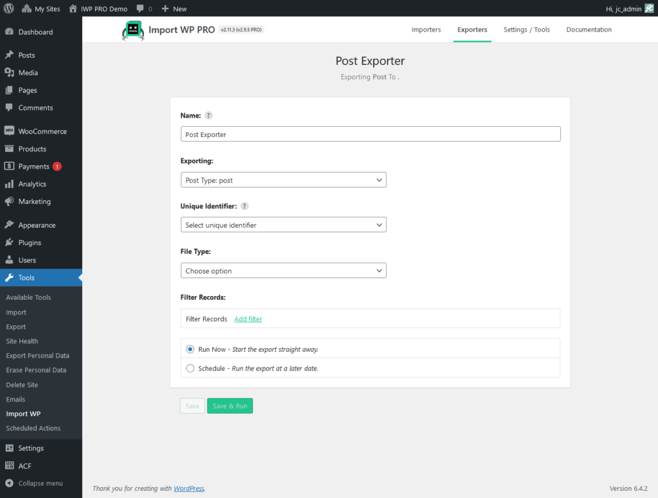The width and height of the screenshot is (658, 498).
Task: Click the Import WP robot logo
Action: tap(132, 30)
